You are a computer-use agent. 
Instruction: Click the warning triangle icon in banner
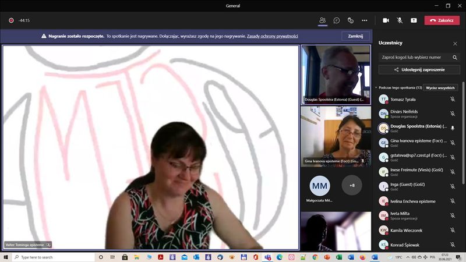point(44,36)
